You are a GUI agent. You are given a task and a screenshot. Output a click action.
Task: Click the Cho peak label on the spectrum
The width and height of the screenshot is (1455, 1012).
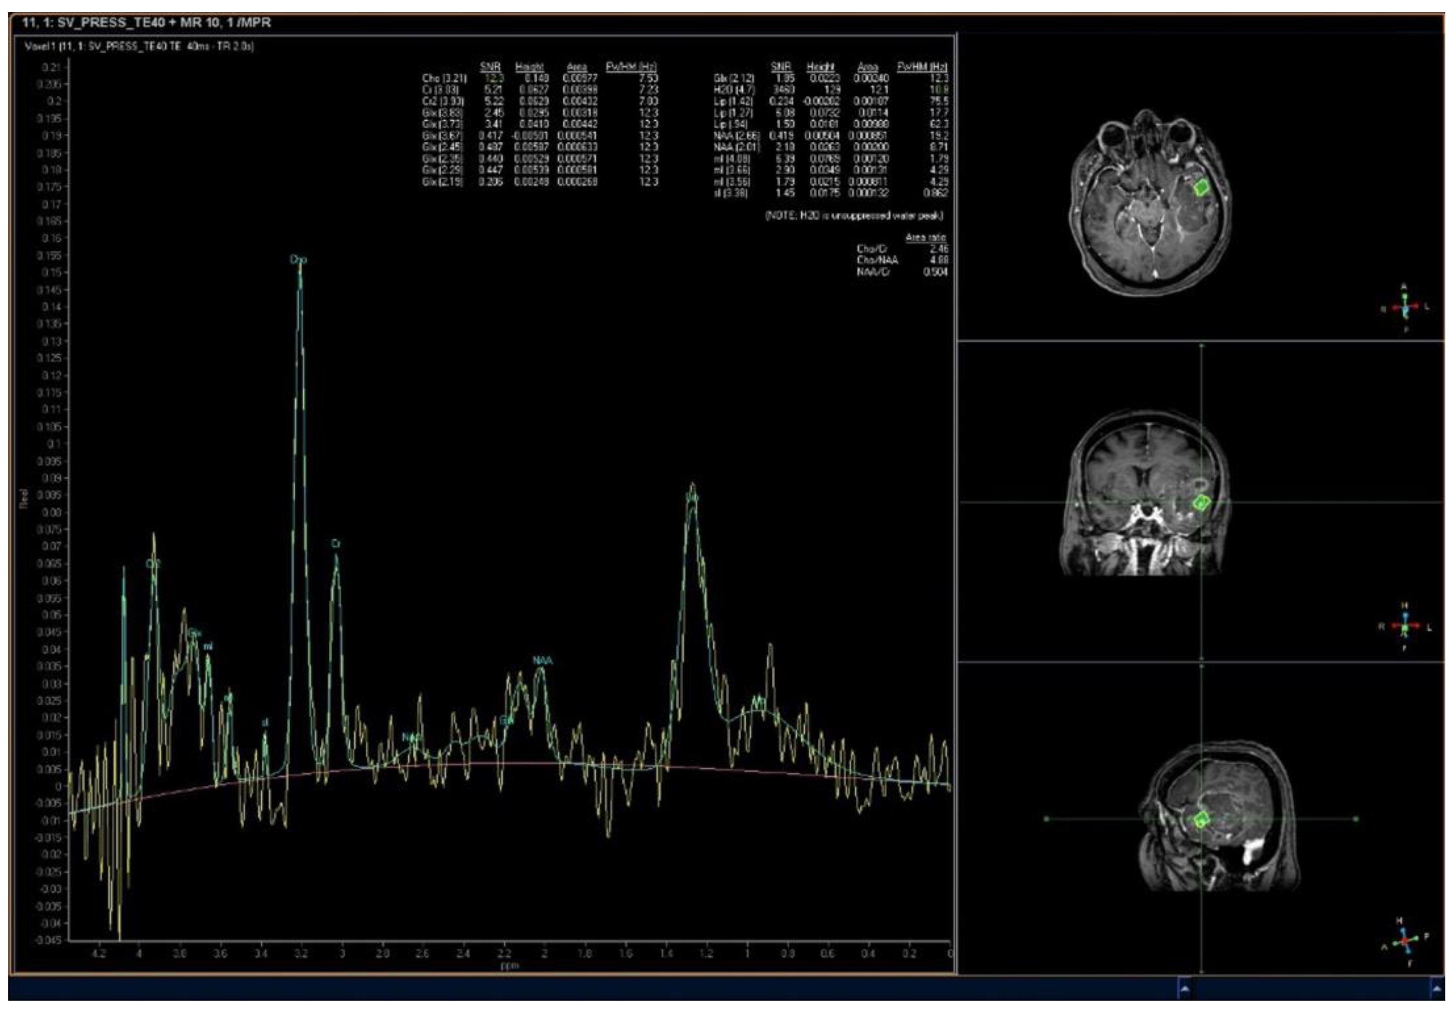[x=299, y=259]
